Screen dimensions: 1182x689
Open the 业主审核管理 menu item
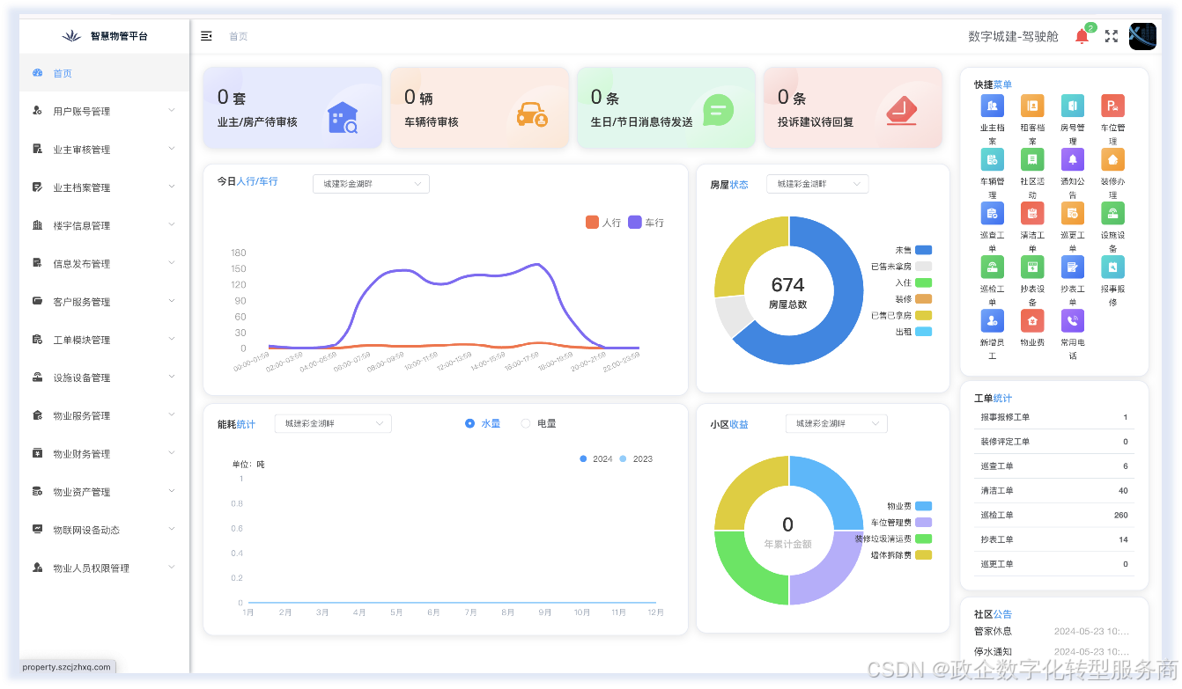(104, 150)
